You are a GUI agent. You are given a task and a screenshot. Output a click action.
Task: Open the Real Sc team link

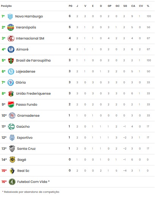pyautogui.click(x=23, y=171)
